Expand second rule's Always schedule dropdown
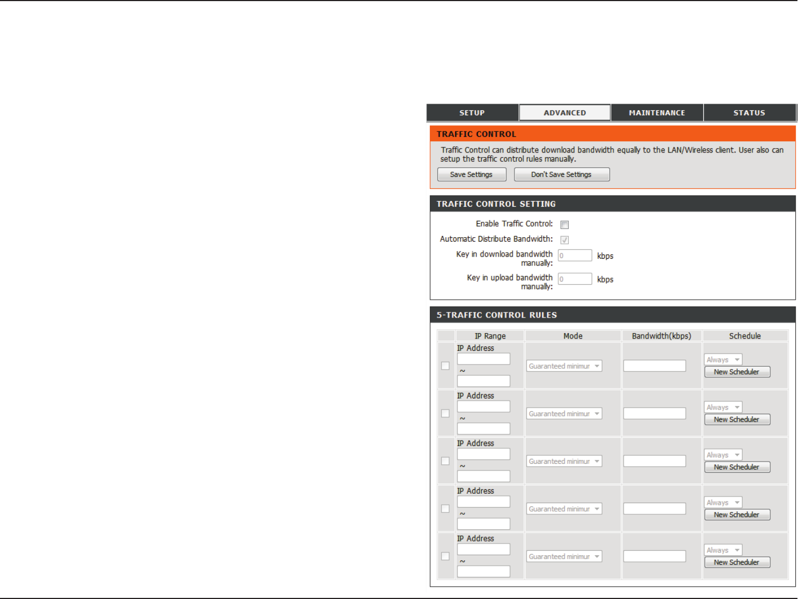The width and height of the screenshot is (798, 599). (723, 408)
